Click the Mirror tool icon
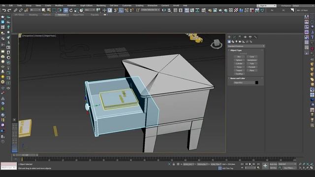This screenshot has width=315, height=177. (x=164, y=10)
